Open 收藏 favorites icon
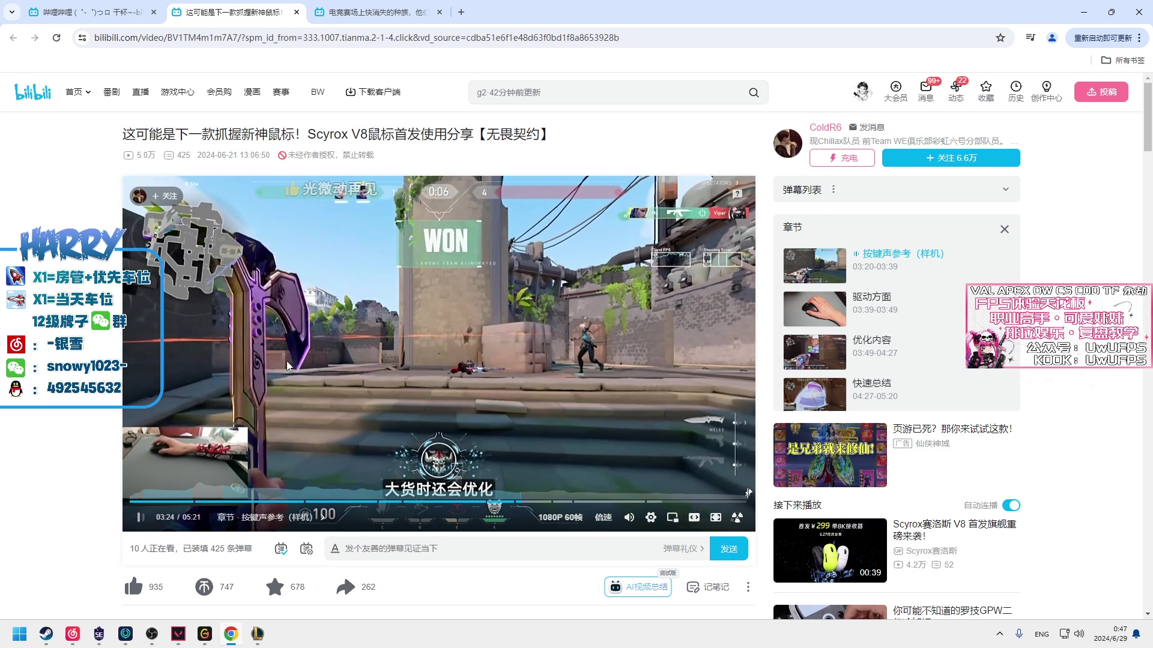 click(x=986, y=91)
